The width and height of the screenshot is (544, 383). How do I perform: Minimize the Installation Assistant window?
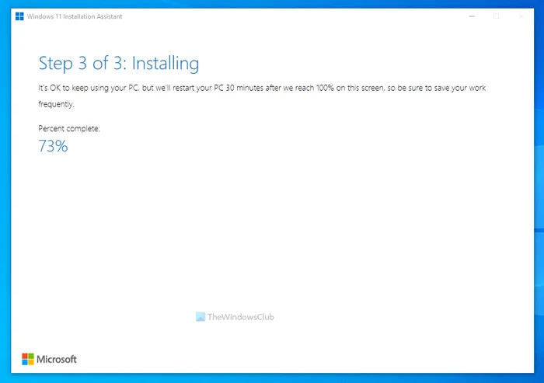click(470, 16)
